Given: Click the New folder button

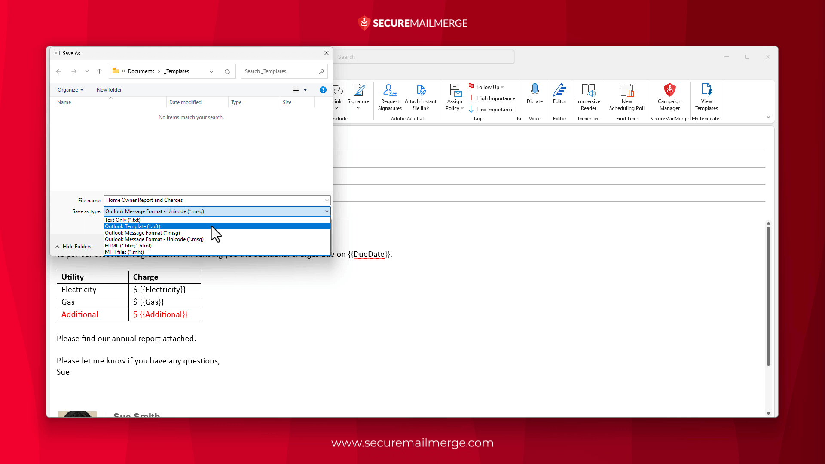Looking at the screenshot, I should click(109, 90).
